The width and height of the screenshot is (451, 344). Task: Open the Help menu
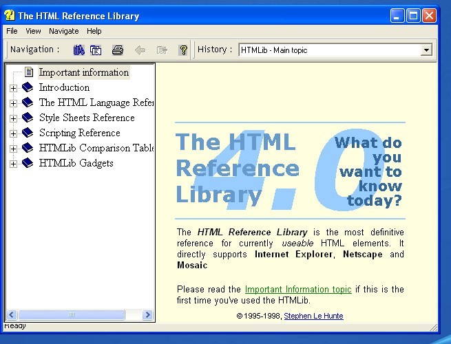[94, 31]
